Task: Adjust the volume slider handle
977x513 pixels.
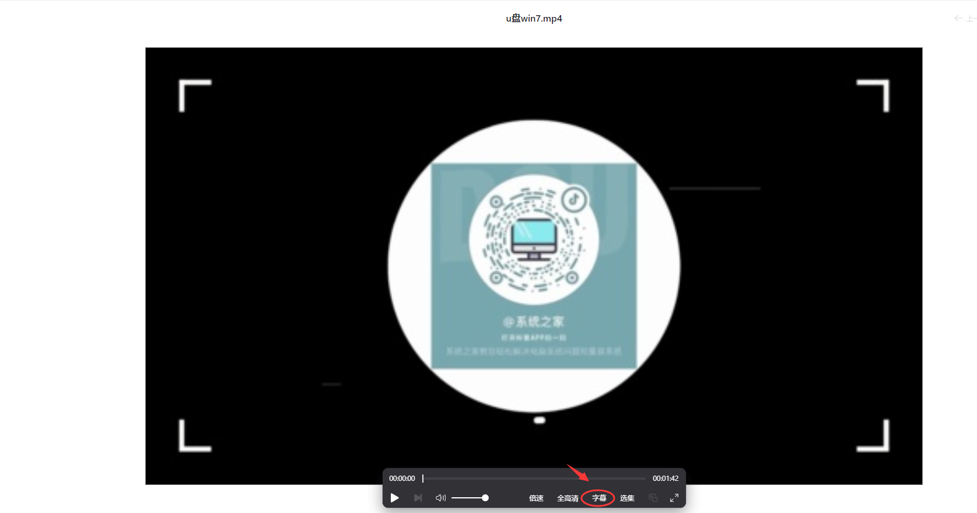Action: click(x=485, y=498)
